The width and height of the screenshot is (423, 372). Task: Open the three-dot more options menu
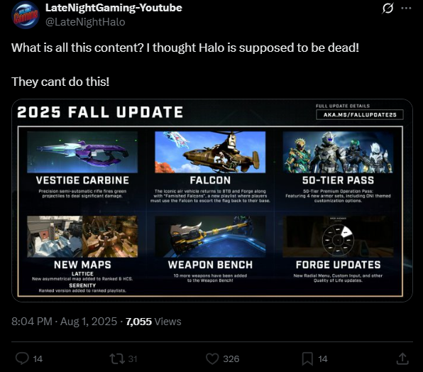pyautogui.click(x=406, y=8)
